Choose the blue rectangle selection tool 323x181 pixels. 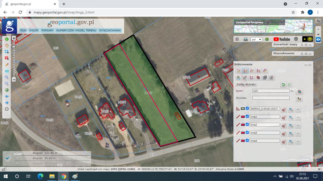(7, 52)
